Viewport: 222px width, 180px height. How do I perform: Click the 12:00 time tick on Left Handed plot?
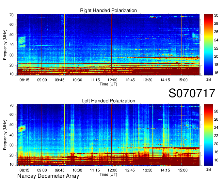click(x=112, y=170)
